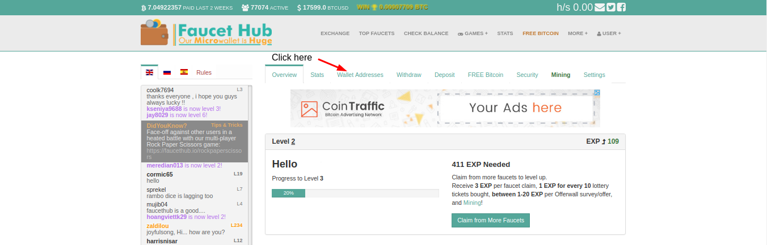Click the gamepad icon beside Games
Viewport: 767px width, 245px height.
pos(461,33)
